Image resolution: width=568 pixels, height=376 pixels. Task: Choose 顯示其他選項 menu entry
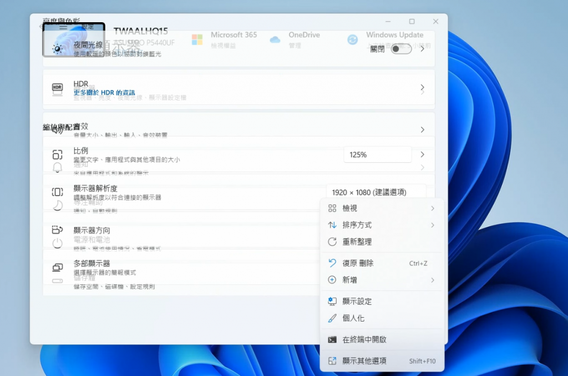pos(382,361)
